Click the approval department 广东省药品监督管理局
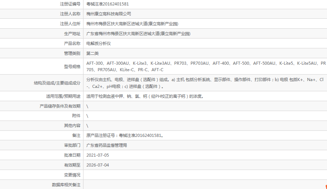The width and height of the screenshot is (327, 189). click(x=107, y=145)
